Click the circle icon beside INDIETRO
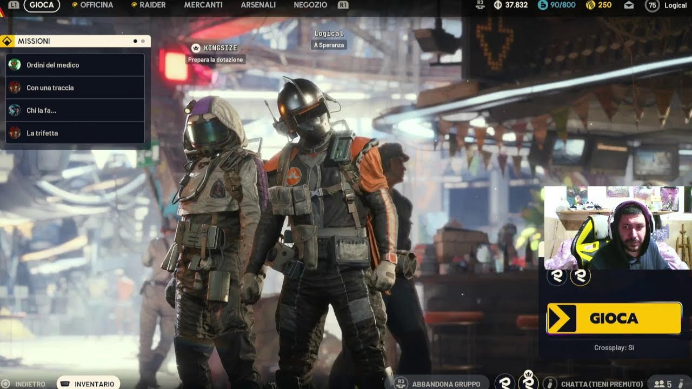Screen dimensions: 692x389 pyautogui.click(x=5, y=384)
